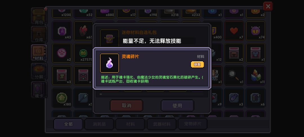Select the fish item x3

(234, 98)
